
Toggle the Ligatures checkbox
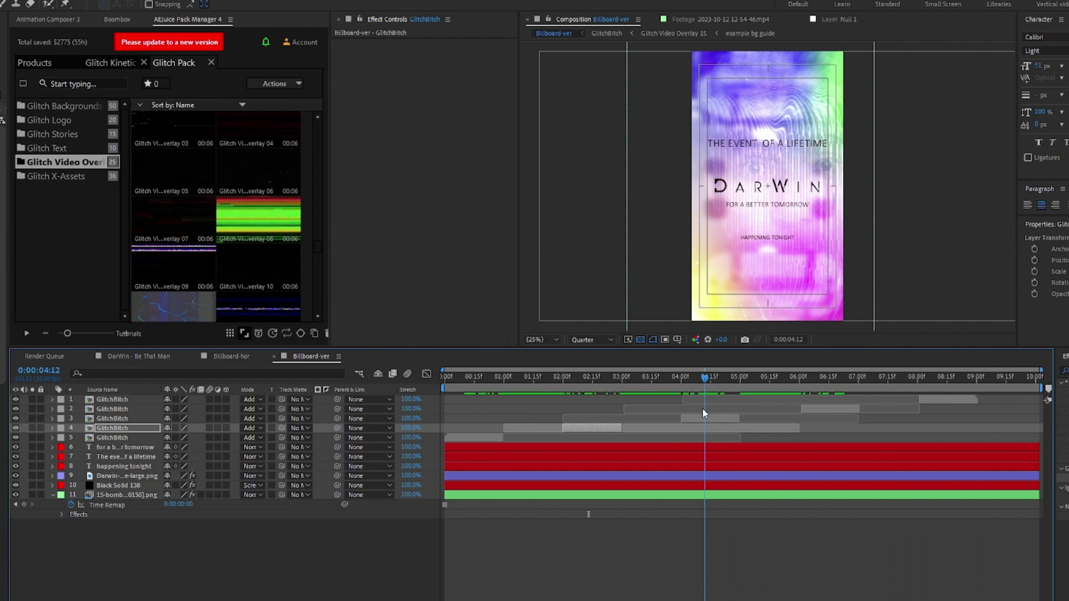coord(1028,157)
